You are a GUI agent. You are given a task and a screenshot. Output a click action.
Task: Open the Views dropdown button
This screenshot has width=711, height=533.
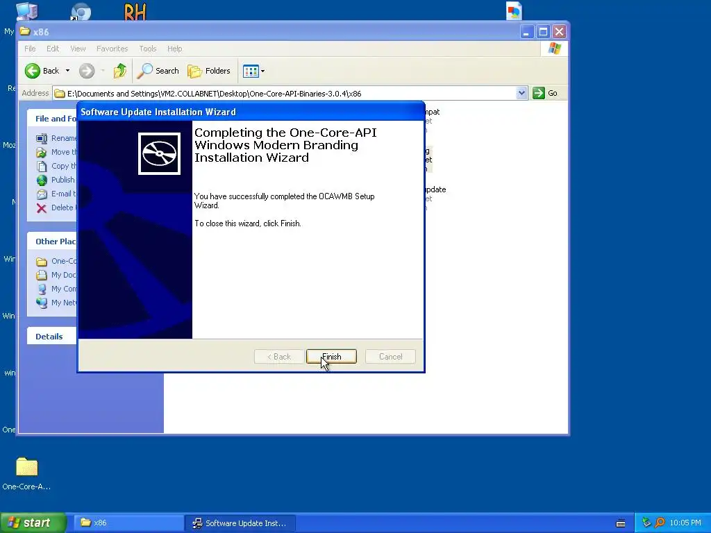(253, 71)
